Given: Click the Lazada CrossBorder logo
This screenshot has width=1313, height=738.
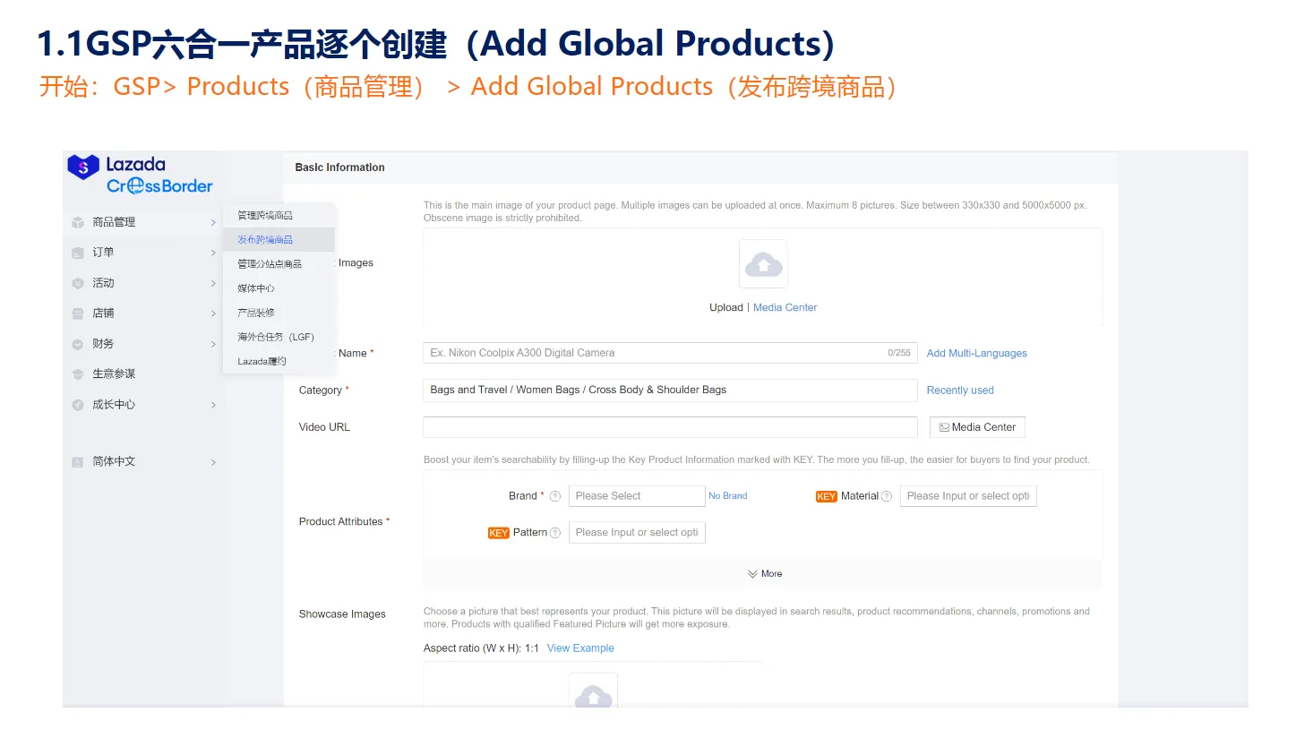Looking at the screenshot, I should 140,175.
